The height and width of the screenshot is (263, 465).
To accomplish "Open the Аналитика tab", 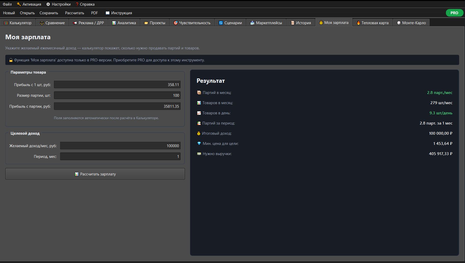I will coord(124,23).
